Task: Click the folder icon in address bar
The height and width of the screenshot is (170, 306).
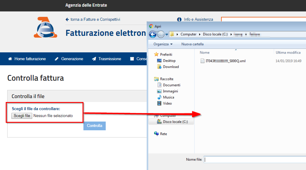Action: tap(172, 34)
